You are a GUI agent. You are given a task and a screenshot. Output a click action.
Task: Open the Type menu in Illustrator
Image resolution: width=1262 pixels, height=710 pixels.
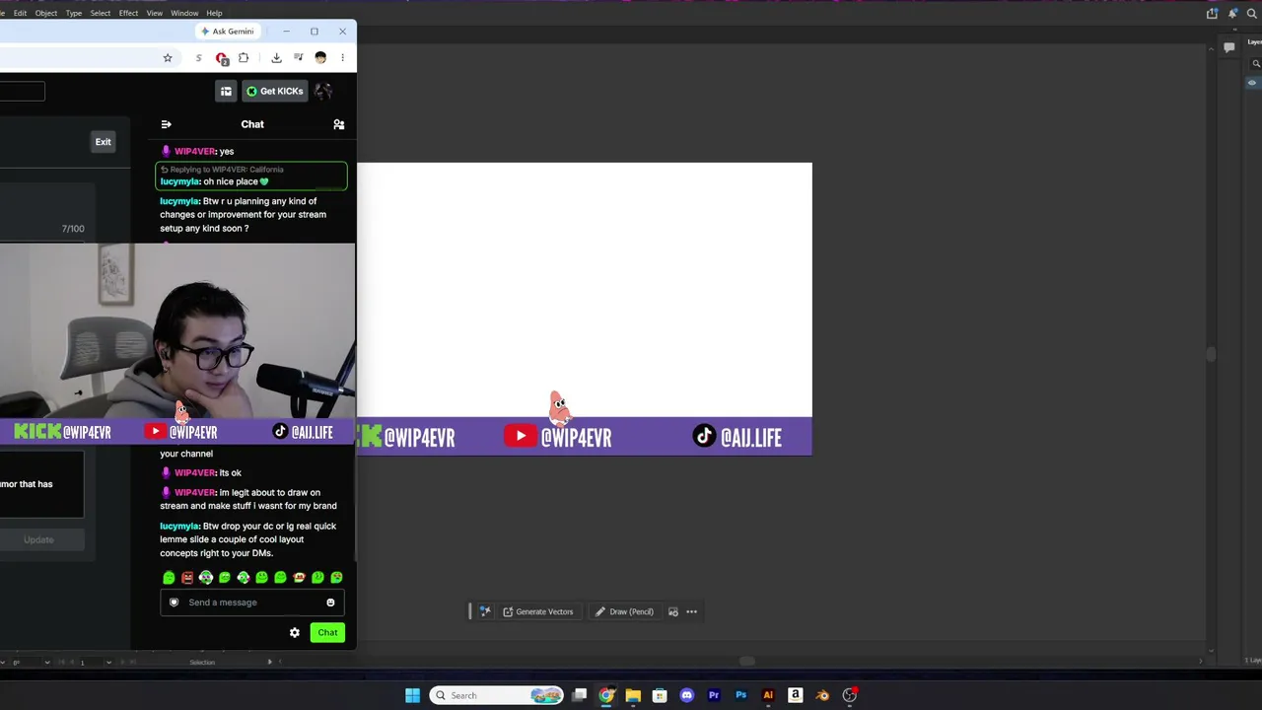click(74, 13)
